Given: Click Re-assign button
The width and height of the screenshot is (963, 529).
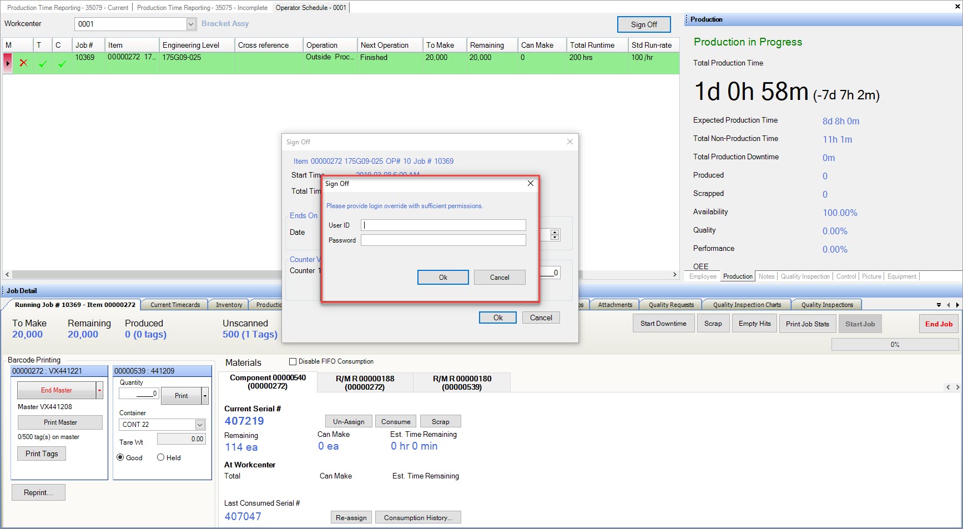Looking at the screenshot, I should point(351,517).
